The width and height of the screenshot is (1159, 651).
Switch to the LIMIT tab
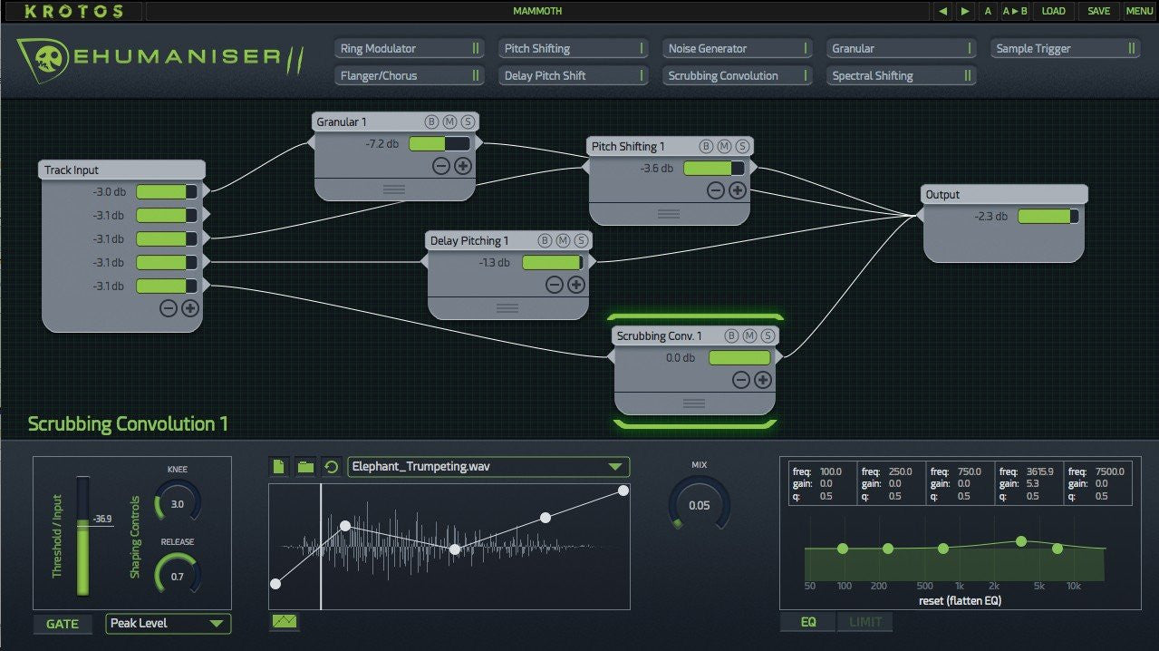[864, 622]
